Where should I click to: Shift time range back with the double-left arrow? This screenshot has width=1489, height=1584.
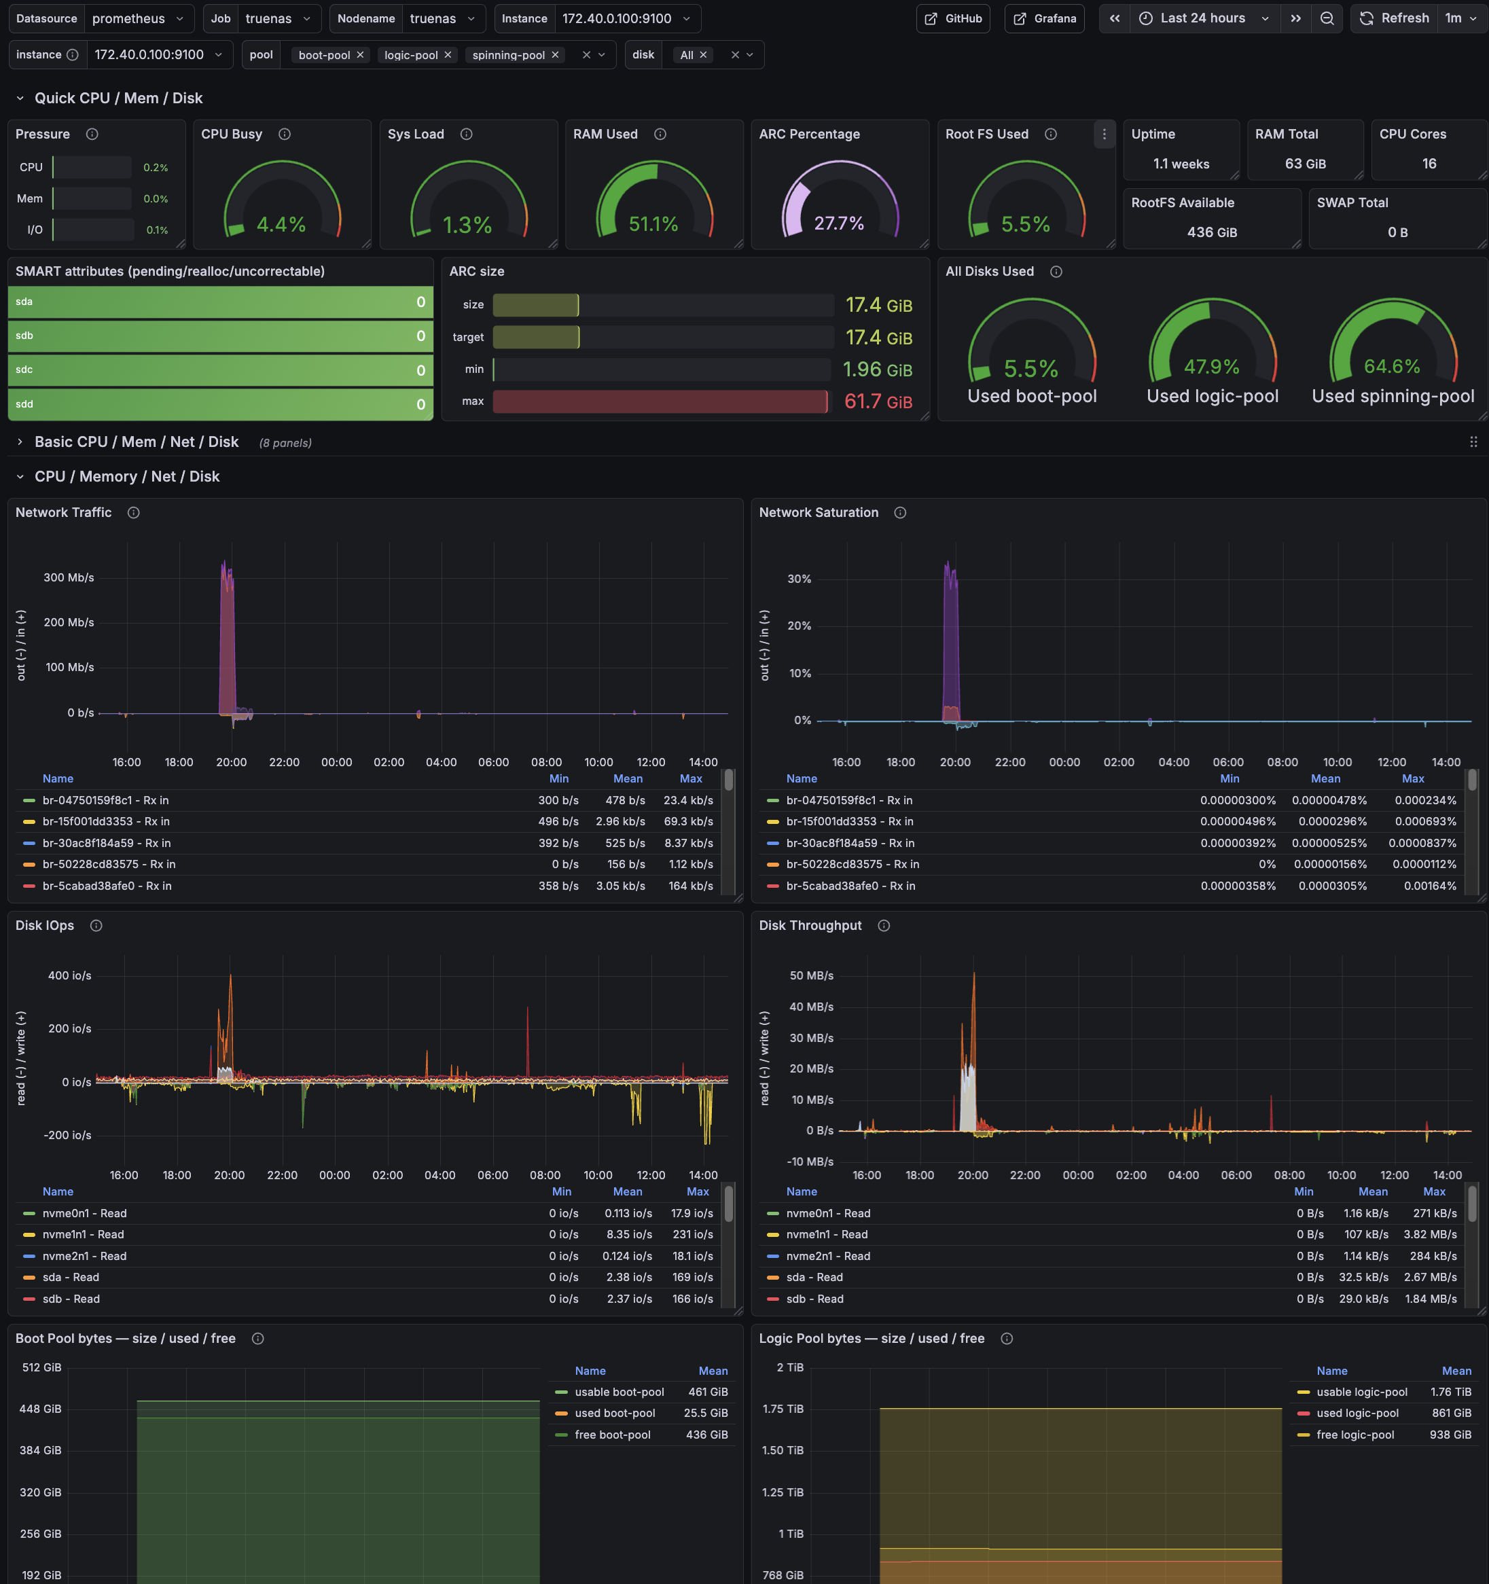point(1115,18)
